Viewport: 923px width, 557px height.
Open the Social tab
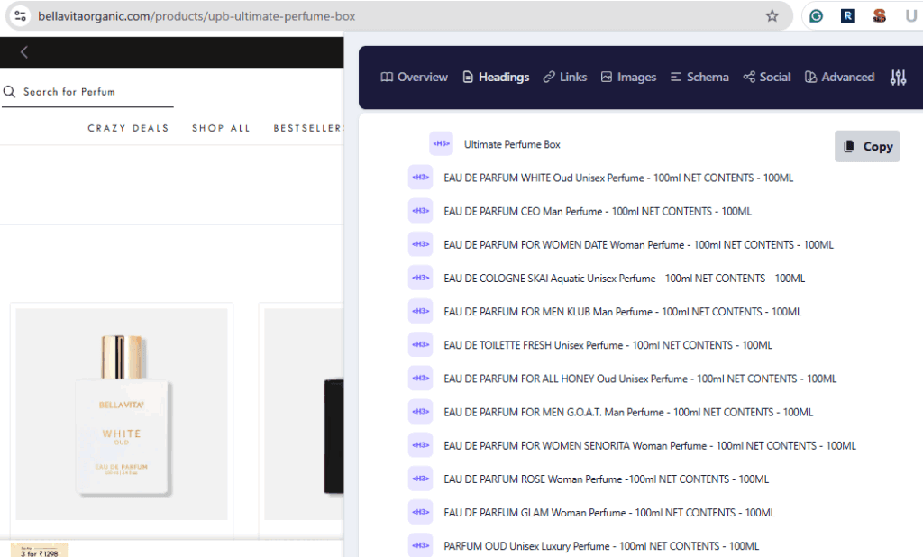[766, 78]
